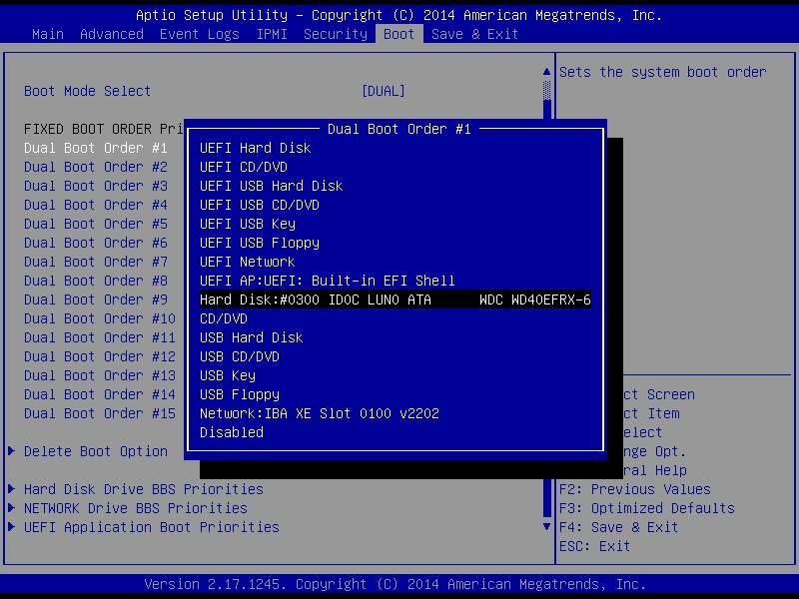The width and height of the screenshot is (799, 599).
Task: Select the USB Hard Disk legacy option
Action: click(x=252, y=337)
